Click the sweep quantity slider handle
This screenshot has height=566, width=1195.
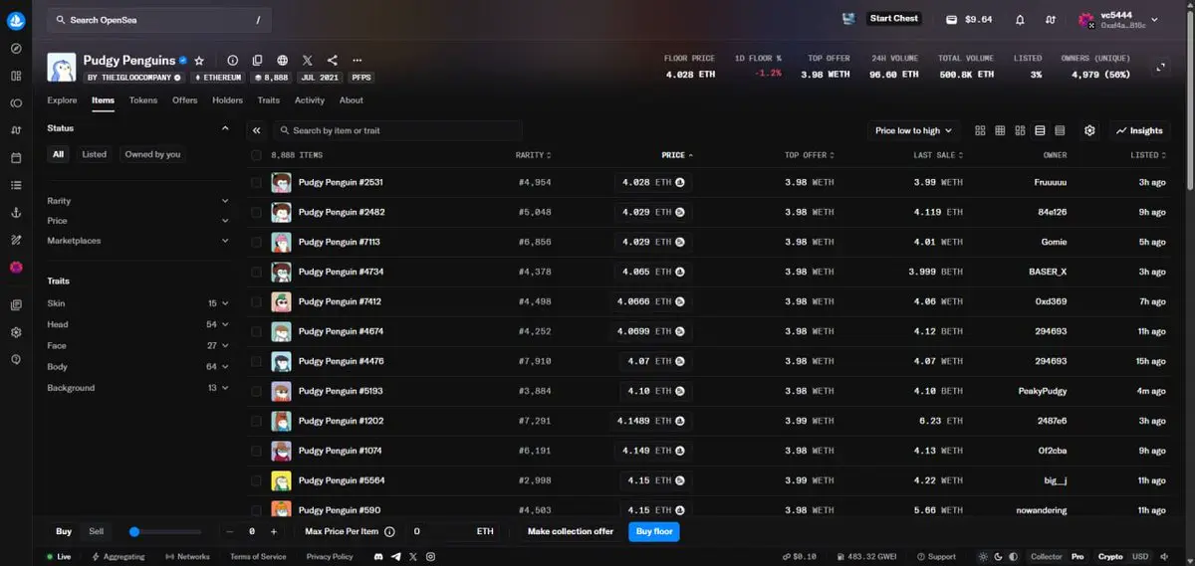click(134, 532)
